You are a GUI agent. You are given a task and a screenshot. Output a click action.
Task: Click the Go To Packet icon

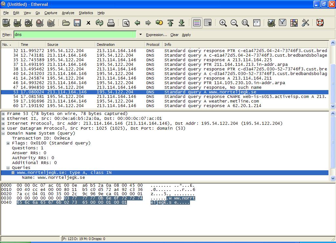click(159, 23)
